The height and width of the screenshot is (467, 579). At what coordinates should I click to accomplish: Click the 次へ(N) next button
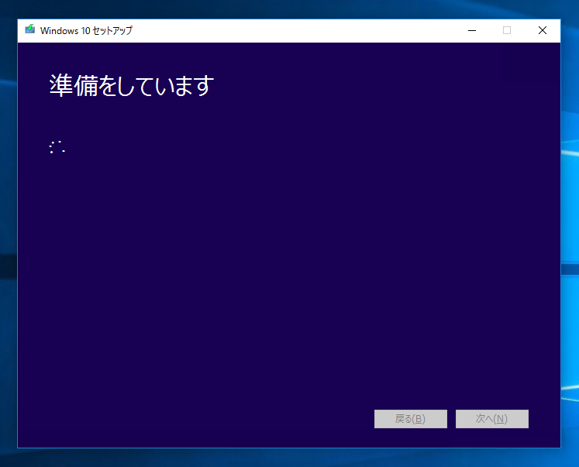(x=492, y=419)
